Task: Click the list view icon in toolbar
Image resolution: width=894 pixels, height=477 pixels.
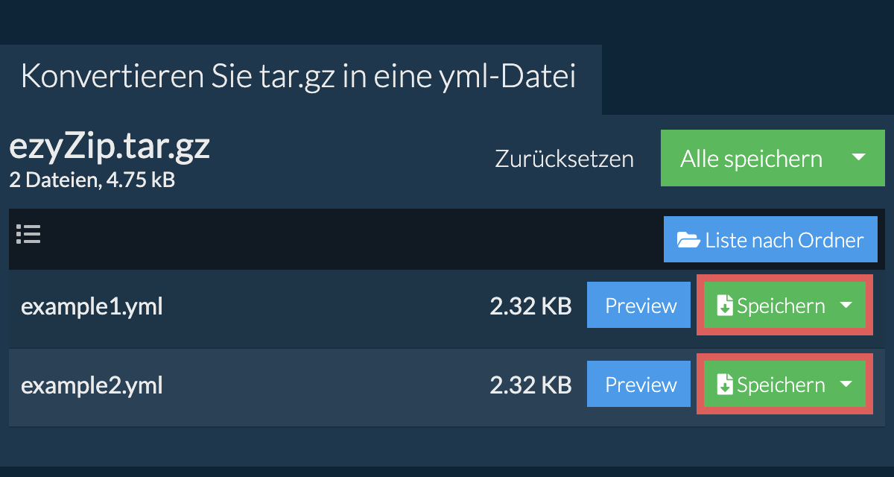Action: point(28,235)
